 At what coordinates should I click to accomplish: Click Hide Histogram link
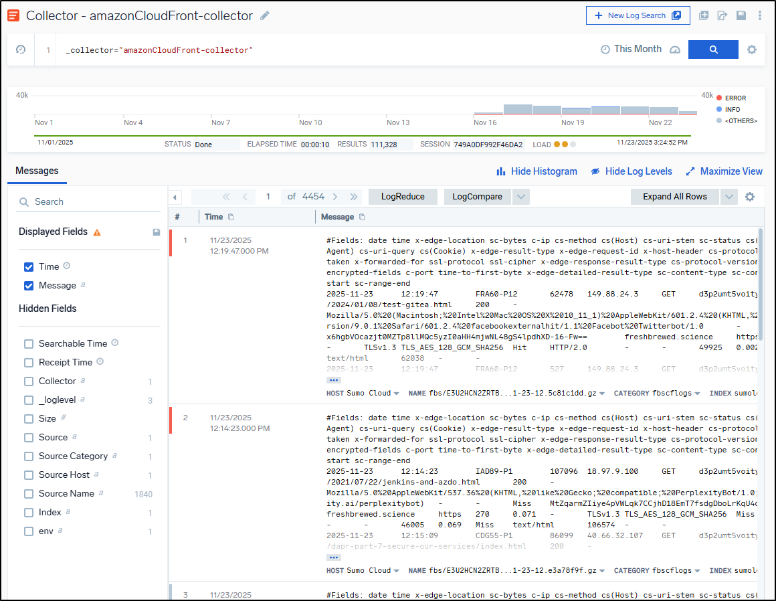pos(537,171)
